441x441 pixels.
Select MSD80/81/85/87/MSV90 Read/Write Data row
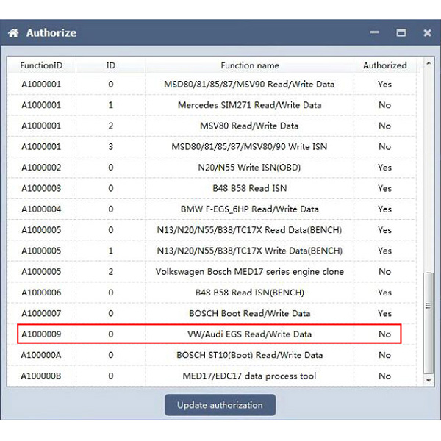[212, 84]
